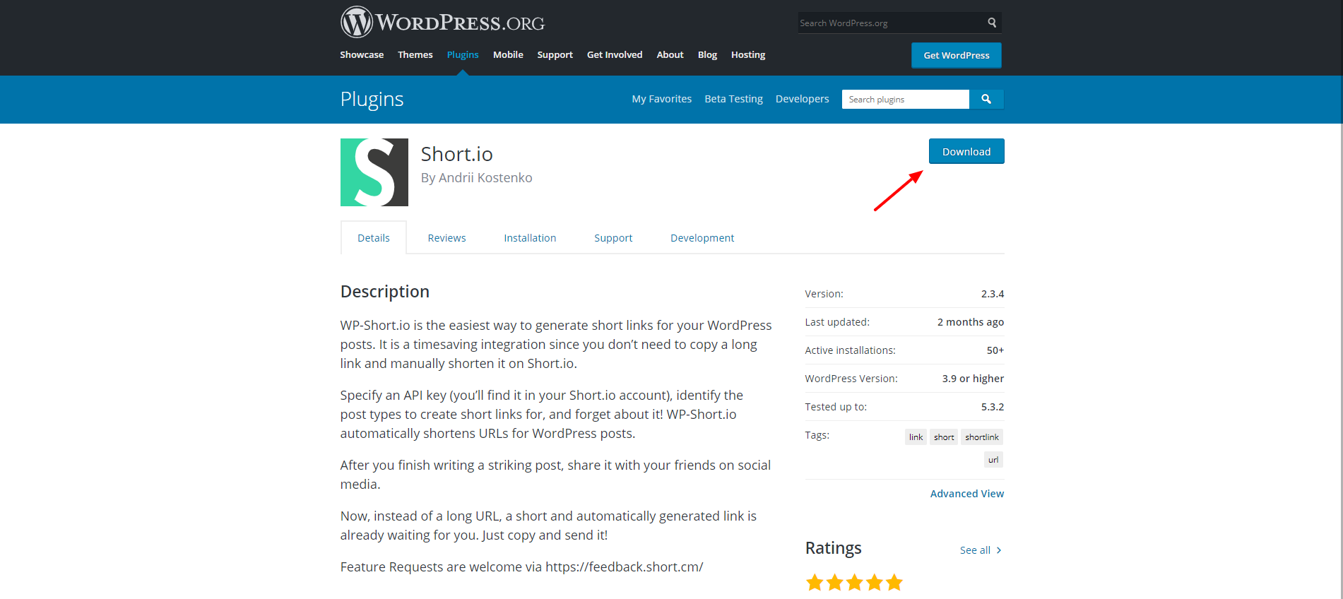The image size is (1343, 599).
Task: Click the url tag
Action: point(993,460)
